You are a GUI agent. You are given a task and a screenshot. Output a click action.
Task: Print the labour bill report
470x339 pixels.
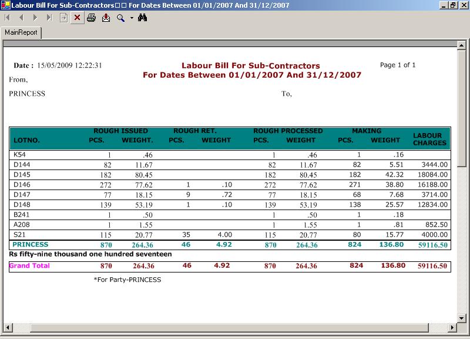(x=92, y=18)
